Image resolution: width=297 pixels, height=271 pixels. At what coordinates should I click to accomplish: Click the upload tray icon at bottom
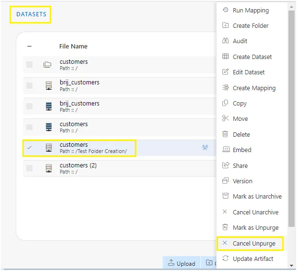[x=171, y=263]
